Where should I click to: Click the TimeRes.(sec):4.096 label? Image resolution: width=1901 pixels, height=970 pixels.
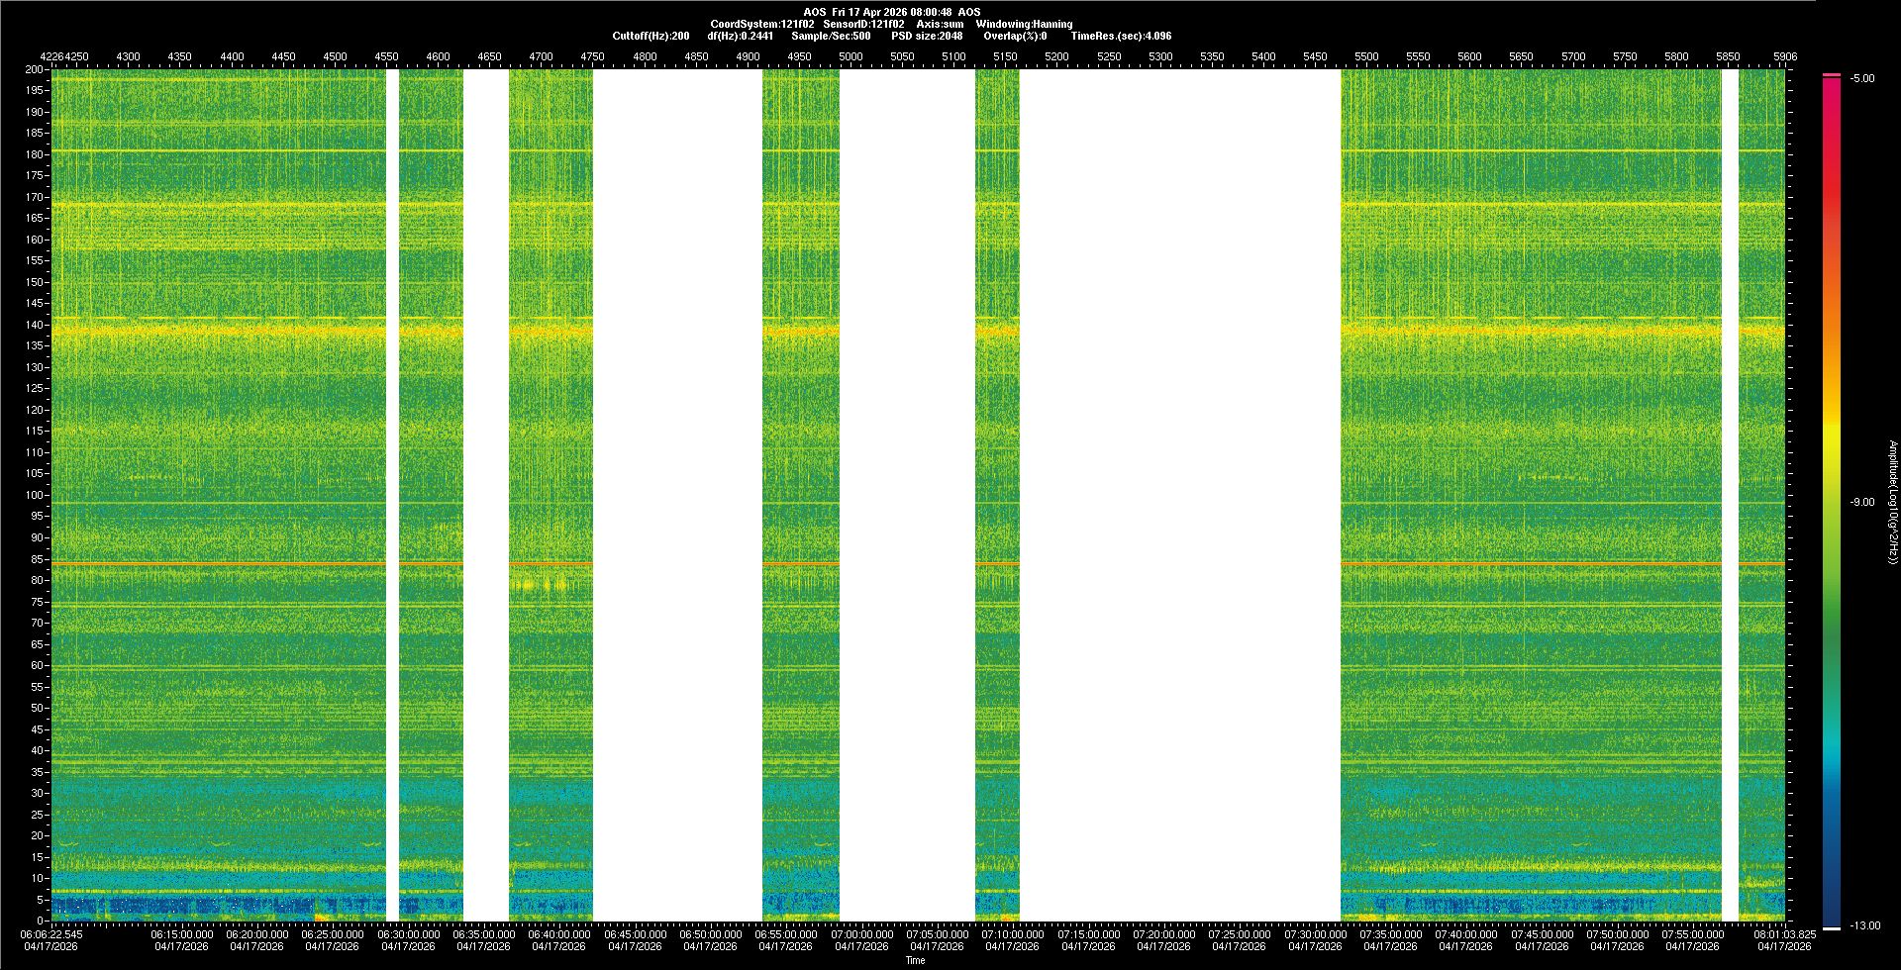tap(1121, 36)
